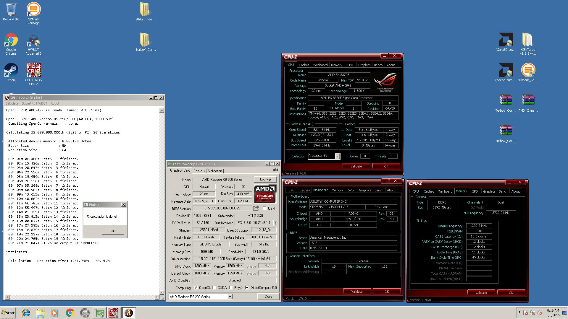The image size is (568, 319).
Task: Open SPD tab in Mainboard CPU-Z window
Action: (351, 190)
